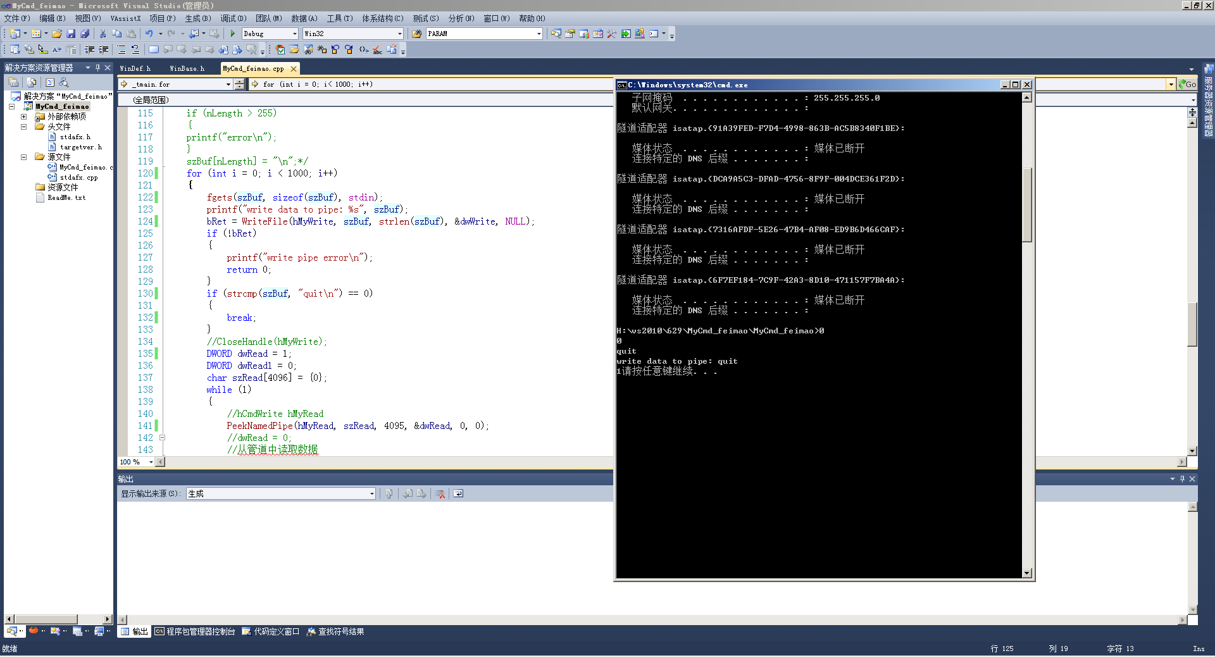Screen dimensions: 1215x658
Task: Click the Toolbox tools icon in toolbar
Action: pyautogui.click(x=611, y=34)
